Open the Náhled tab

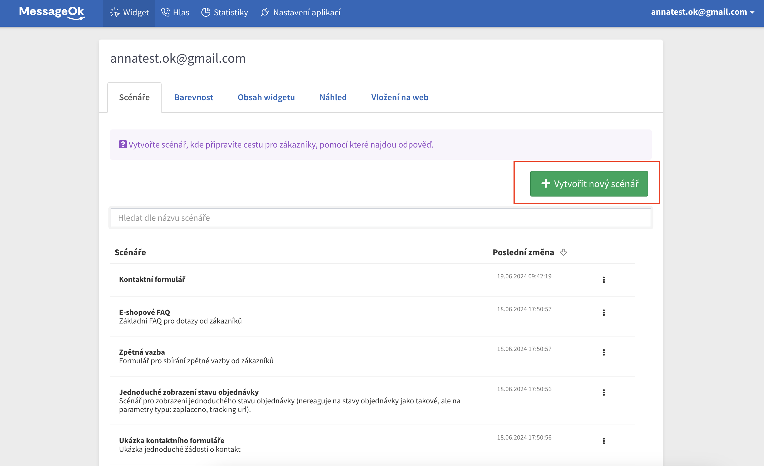pyautogui.click(x=333, y=97)
